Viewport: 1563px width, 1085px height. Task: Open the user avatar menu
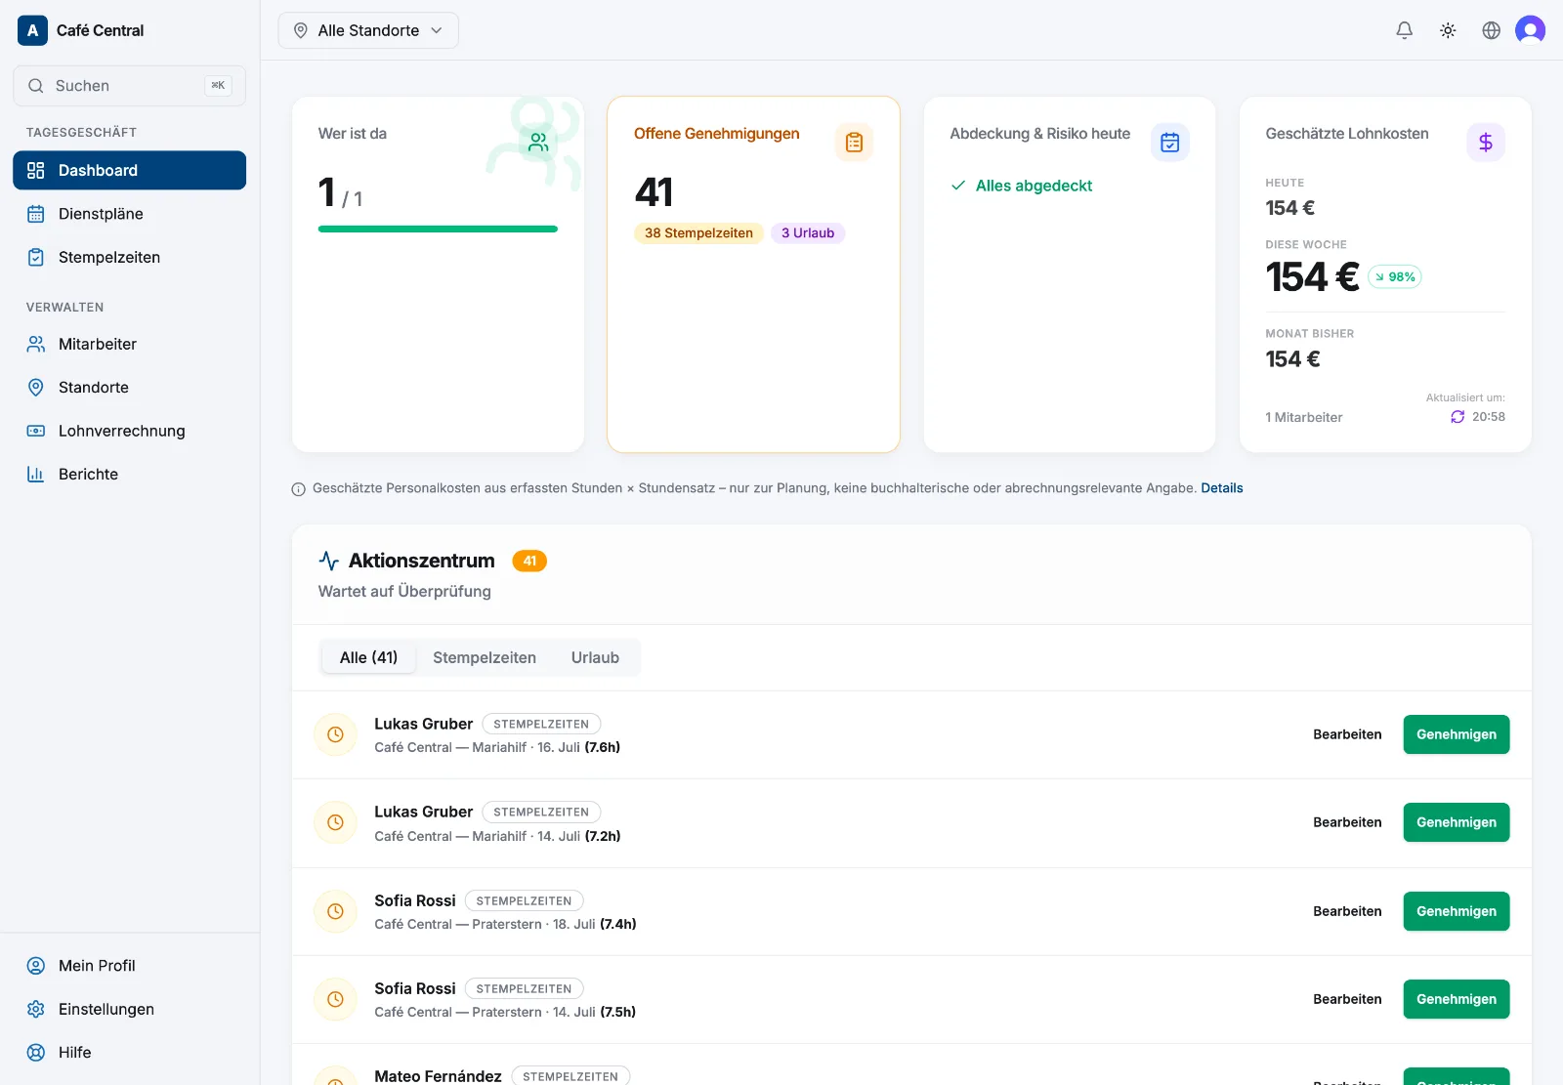pyautogui.click(x=1530, y=30)
